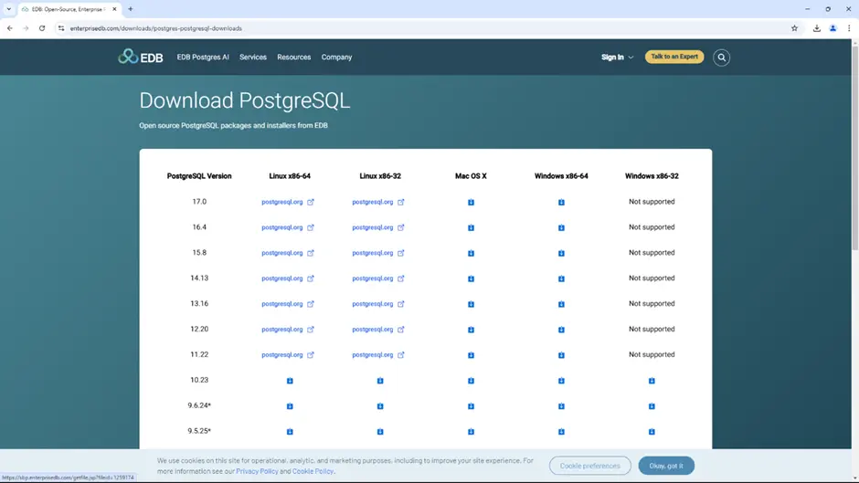Open the browser profile icon
This screenshot has width=859, height=483.
click(x=832, y=28)
